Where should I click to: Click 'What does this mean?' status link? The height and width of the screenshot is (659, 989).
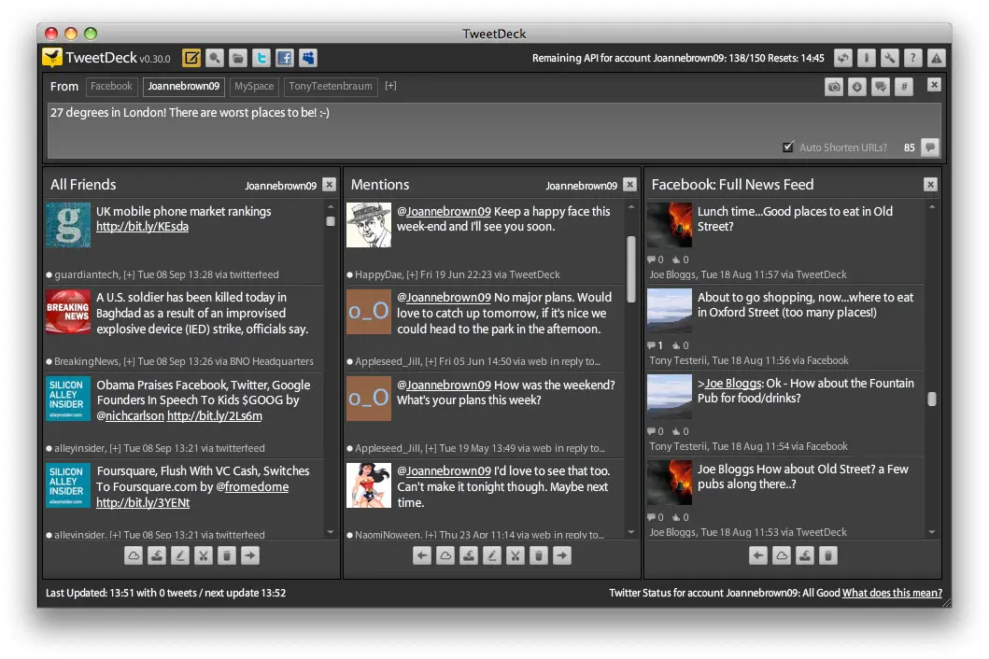892,593
